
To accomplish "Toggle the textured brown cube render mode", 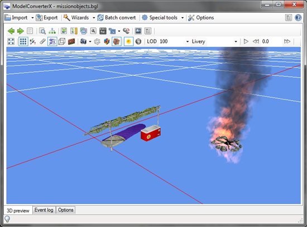I will pos(117,41).
